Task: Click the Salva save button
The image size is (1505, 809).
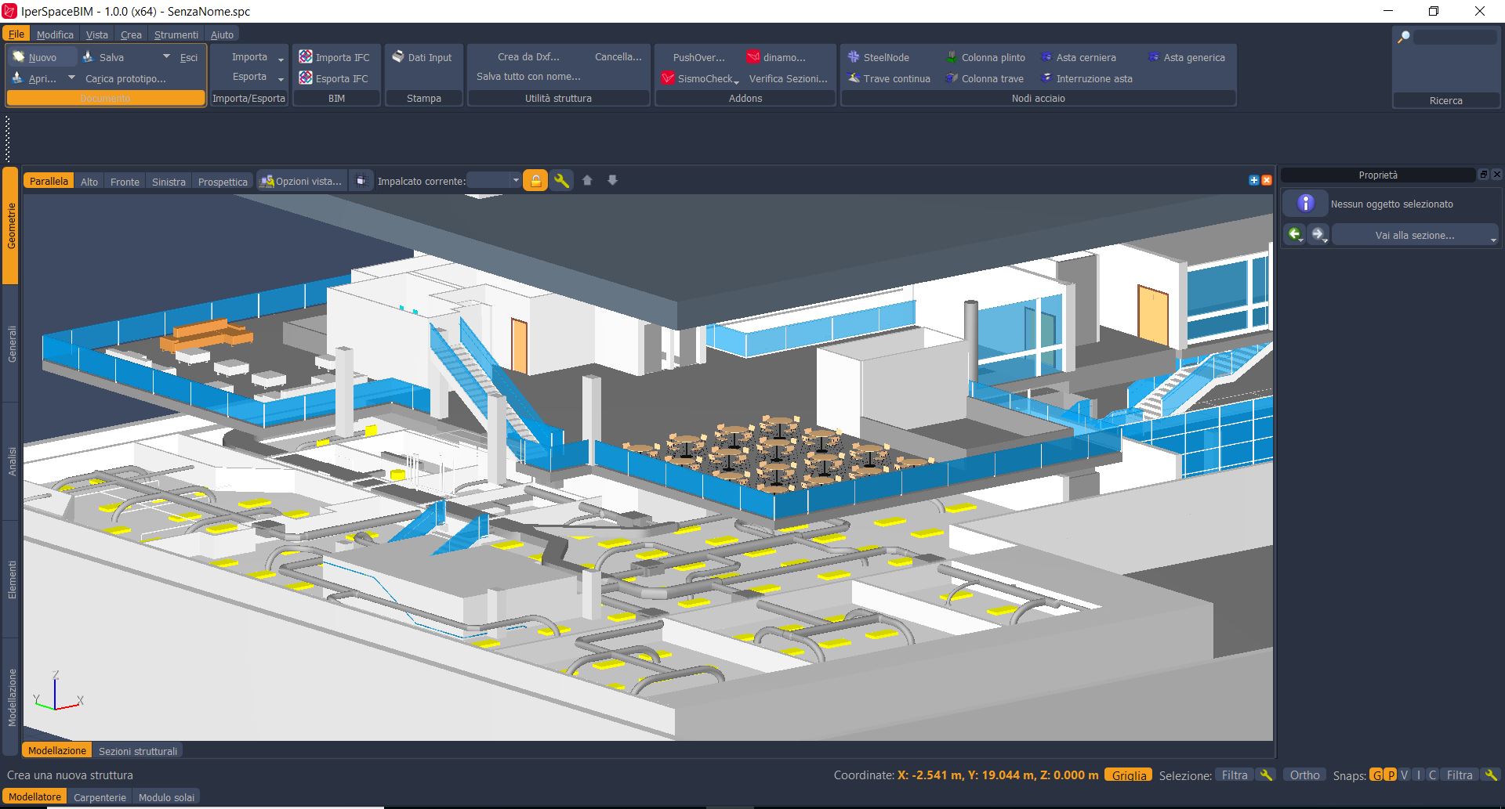Action: tap(103, 57)
